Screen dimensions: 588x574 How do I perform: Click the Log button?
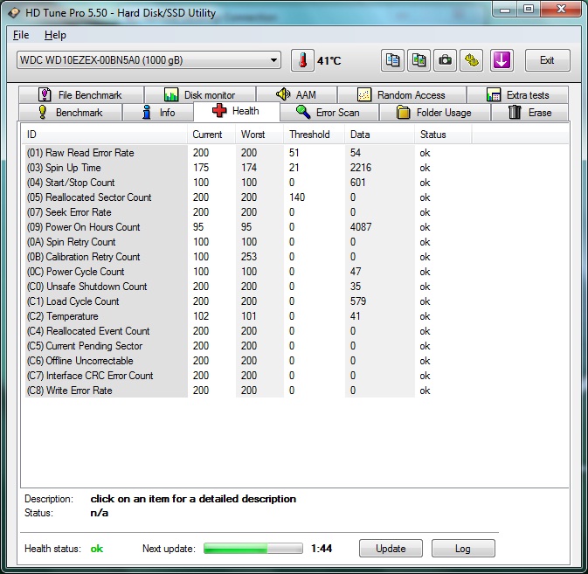[x=463, y=549]
